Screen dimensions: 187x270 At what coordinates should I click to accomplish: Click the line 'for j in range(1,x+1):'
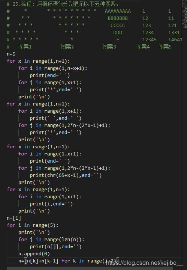[50, 83]
